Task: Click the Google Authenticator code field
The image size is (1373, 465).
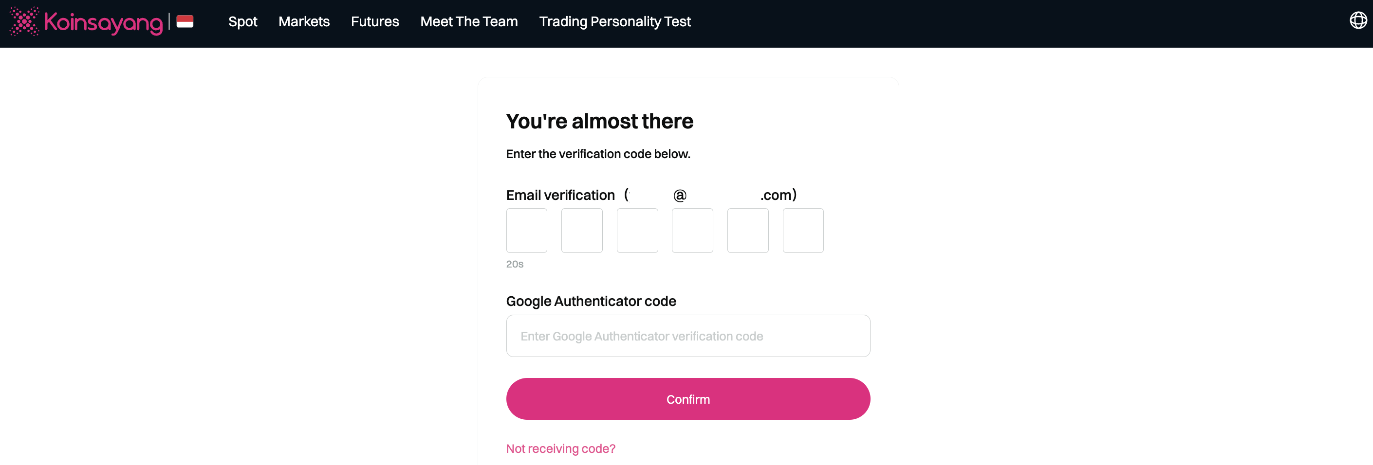Action: 687,336
